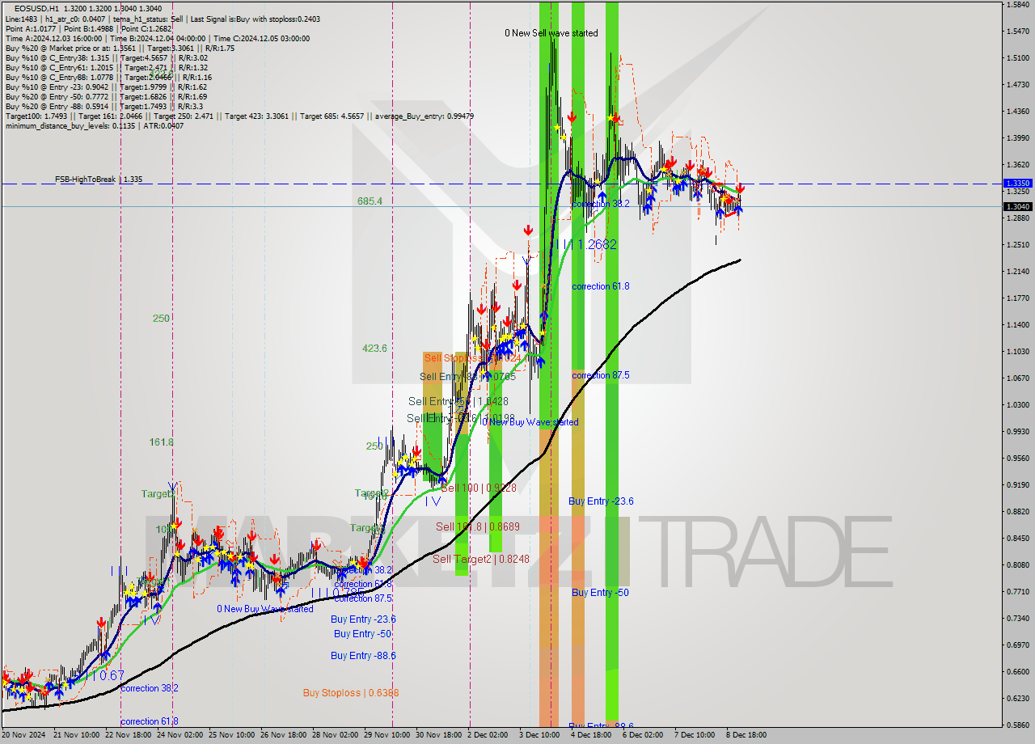Image resolution: width=1035 pixels, height=744 pixels.
Task: Click the 'Sell Entry -50 | 1.0428' label
Action: (x=458, y=402)
